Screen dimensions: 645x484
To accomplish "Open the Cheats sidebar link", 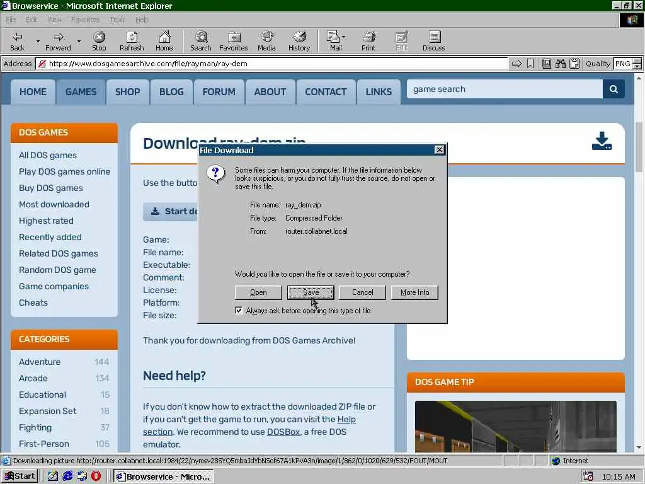I will pos(33,302).
